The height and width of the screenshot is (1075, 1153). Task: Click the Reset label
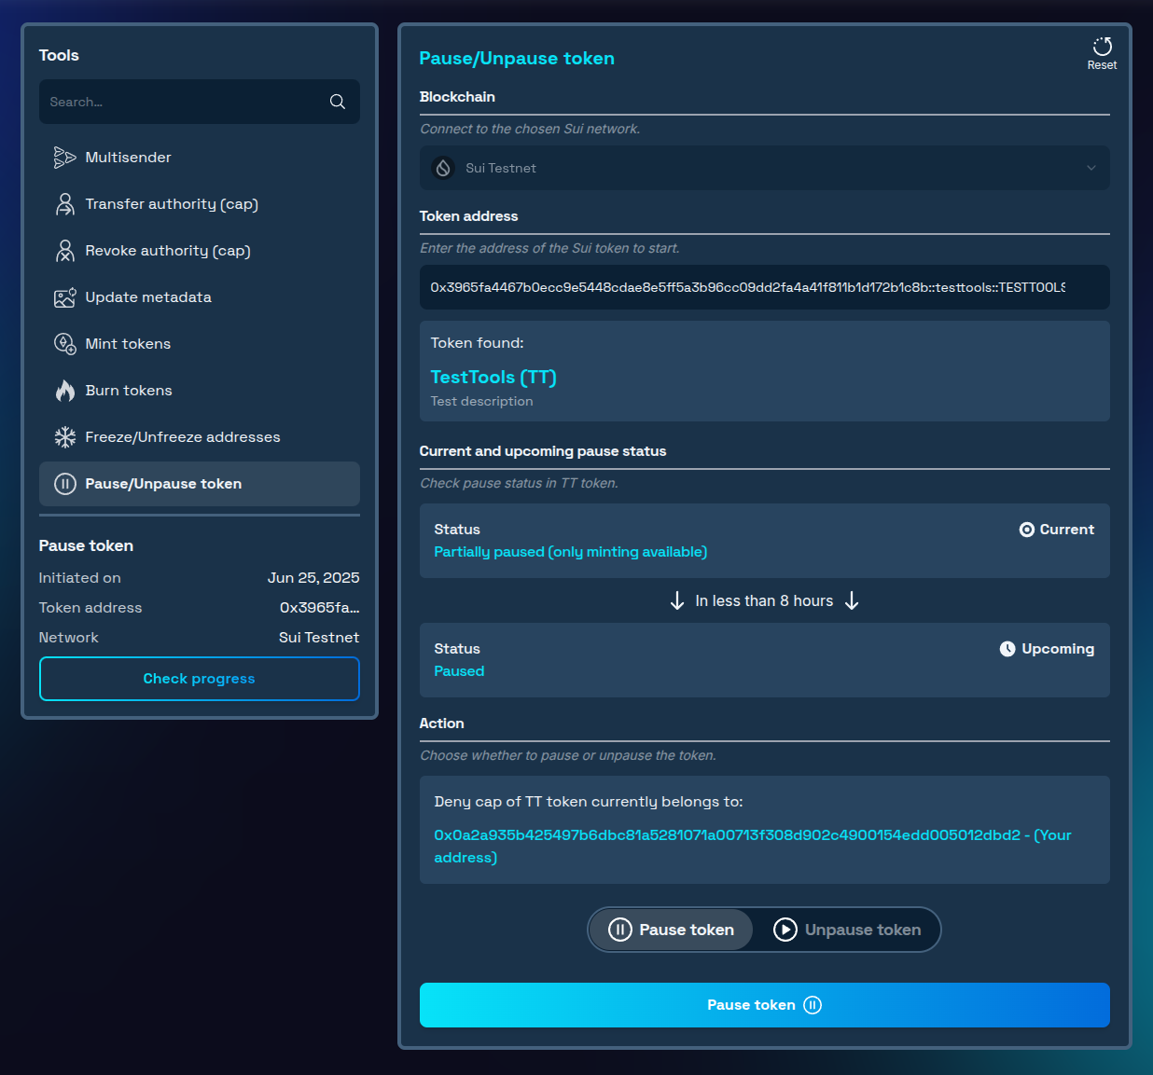(1102, 65)
